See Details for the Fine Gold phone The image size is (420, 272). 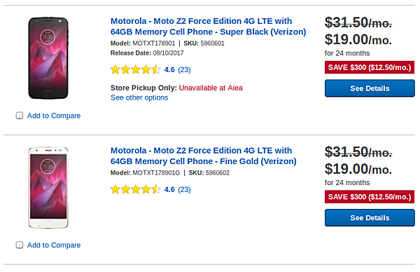(370, 218)
